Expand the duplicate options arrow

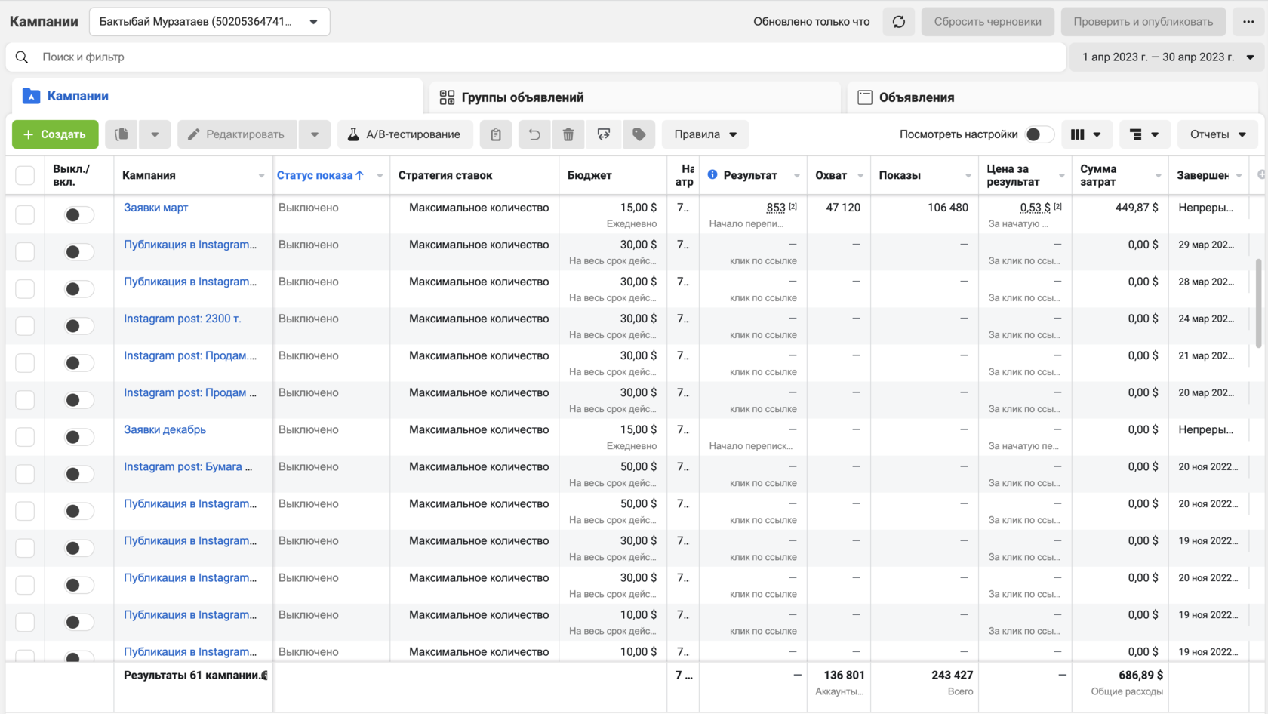click(155, 134)
